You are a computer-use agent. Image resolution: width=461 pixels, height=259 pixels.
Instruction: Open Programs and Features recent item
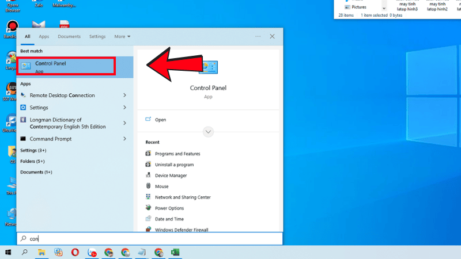[177, 154]
